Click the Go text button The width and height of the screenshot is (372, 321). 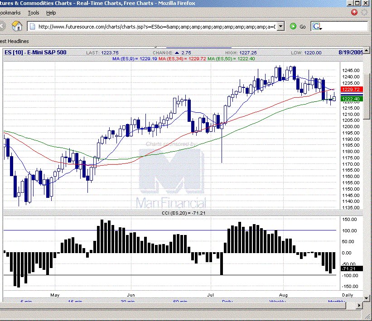303,27
